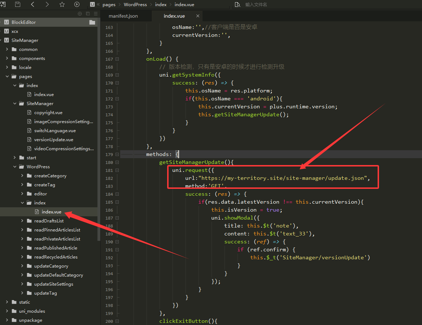Screen dimensions: 422x325
Task: Click the Save file icon in toolbar
Action: [x=18, y=4]
